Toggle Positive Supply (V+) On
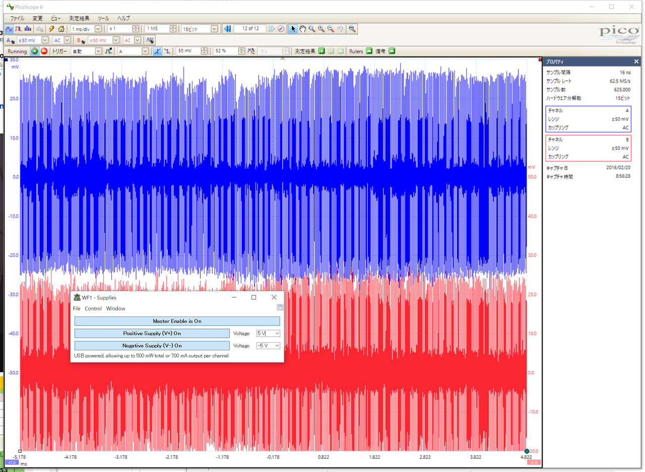Screen dimensions: 645x472 pos(152,333)
